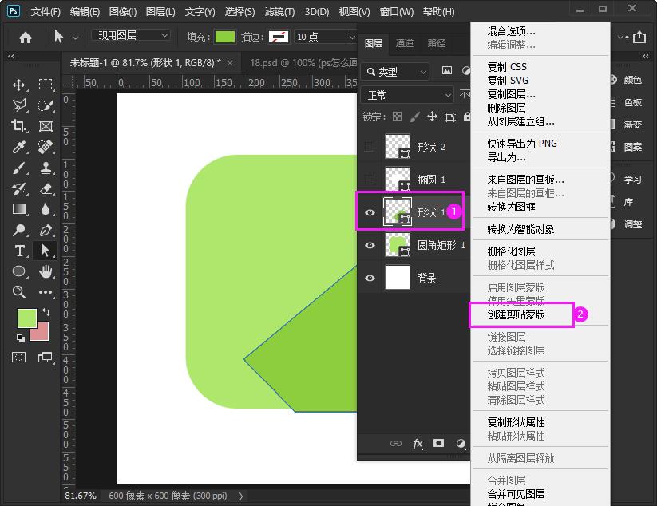Reset default foreground and background colors

click(20, 338)
